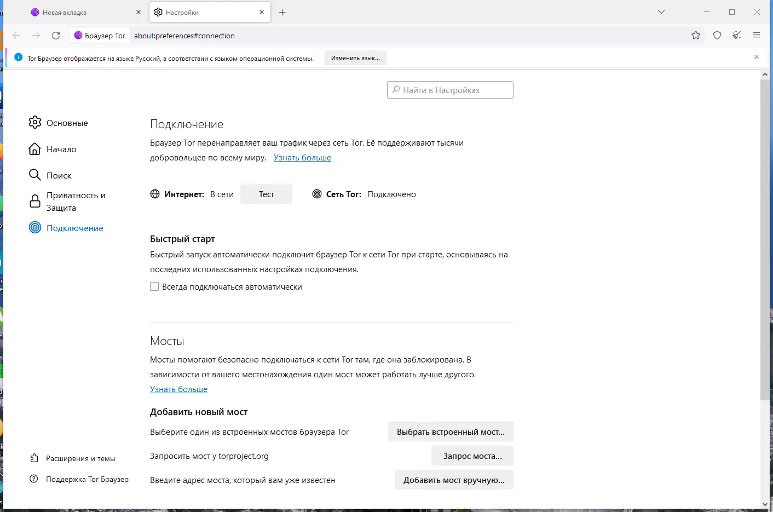Screen dimensions: 773x512
Task: Click the Поддержка question mark icon
Action: click(34, 479)
